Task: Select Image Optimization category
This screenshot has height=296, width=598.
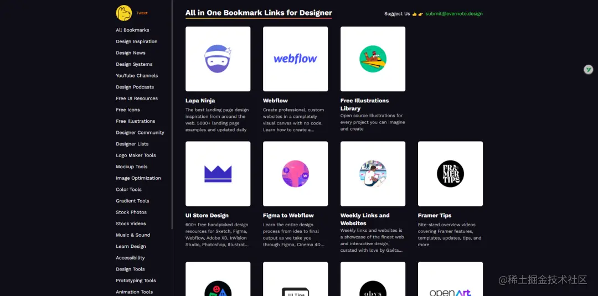Action: 138,178
